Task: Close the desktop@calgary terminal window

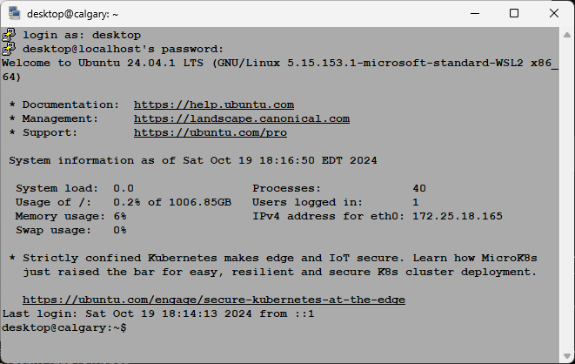Action: tap(554, 14)
